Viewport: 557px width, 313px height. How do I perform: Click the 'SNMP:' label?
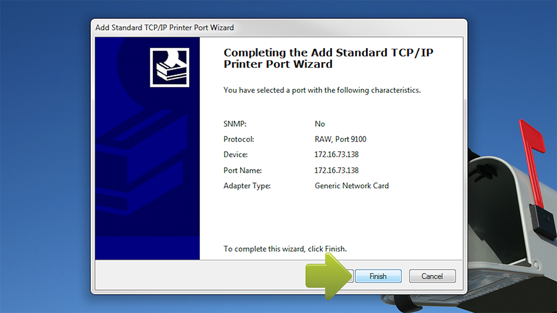[235, 124]
